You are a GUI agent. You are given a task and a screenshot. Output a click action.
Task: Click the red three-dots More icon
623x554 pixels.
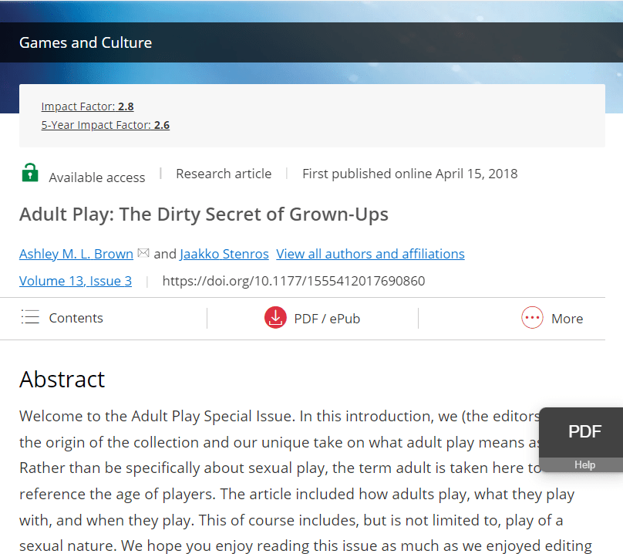(532, 318)
